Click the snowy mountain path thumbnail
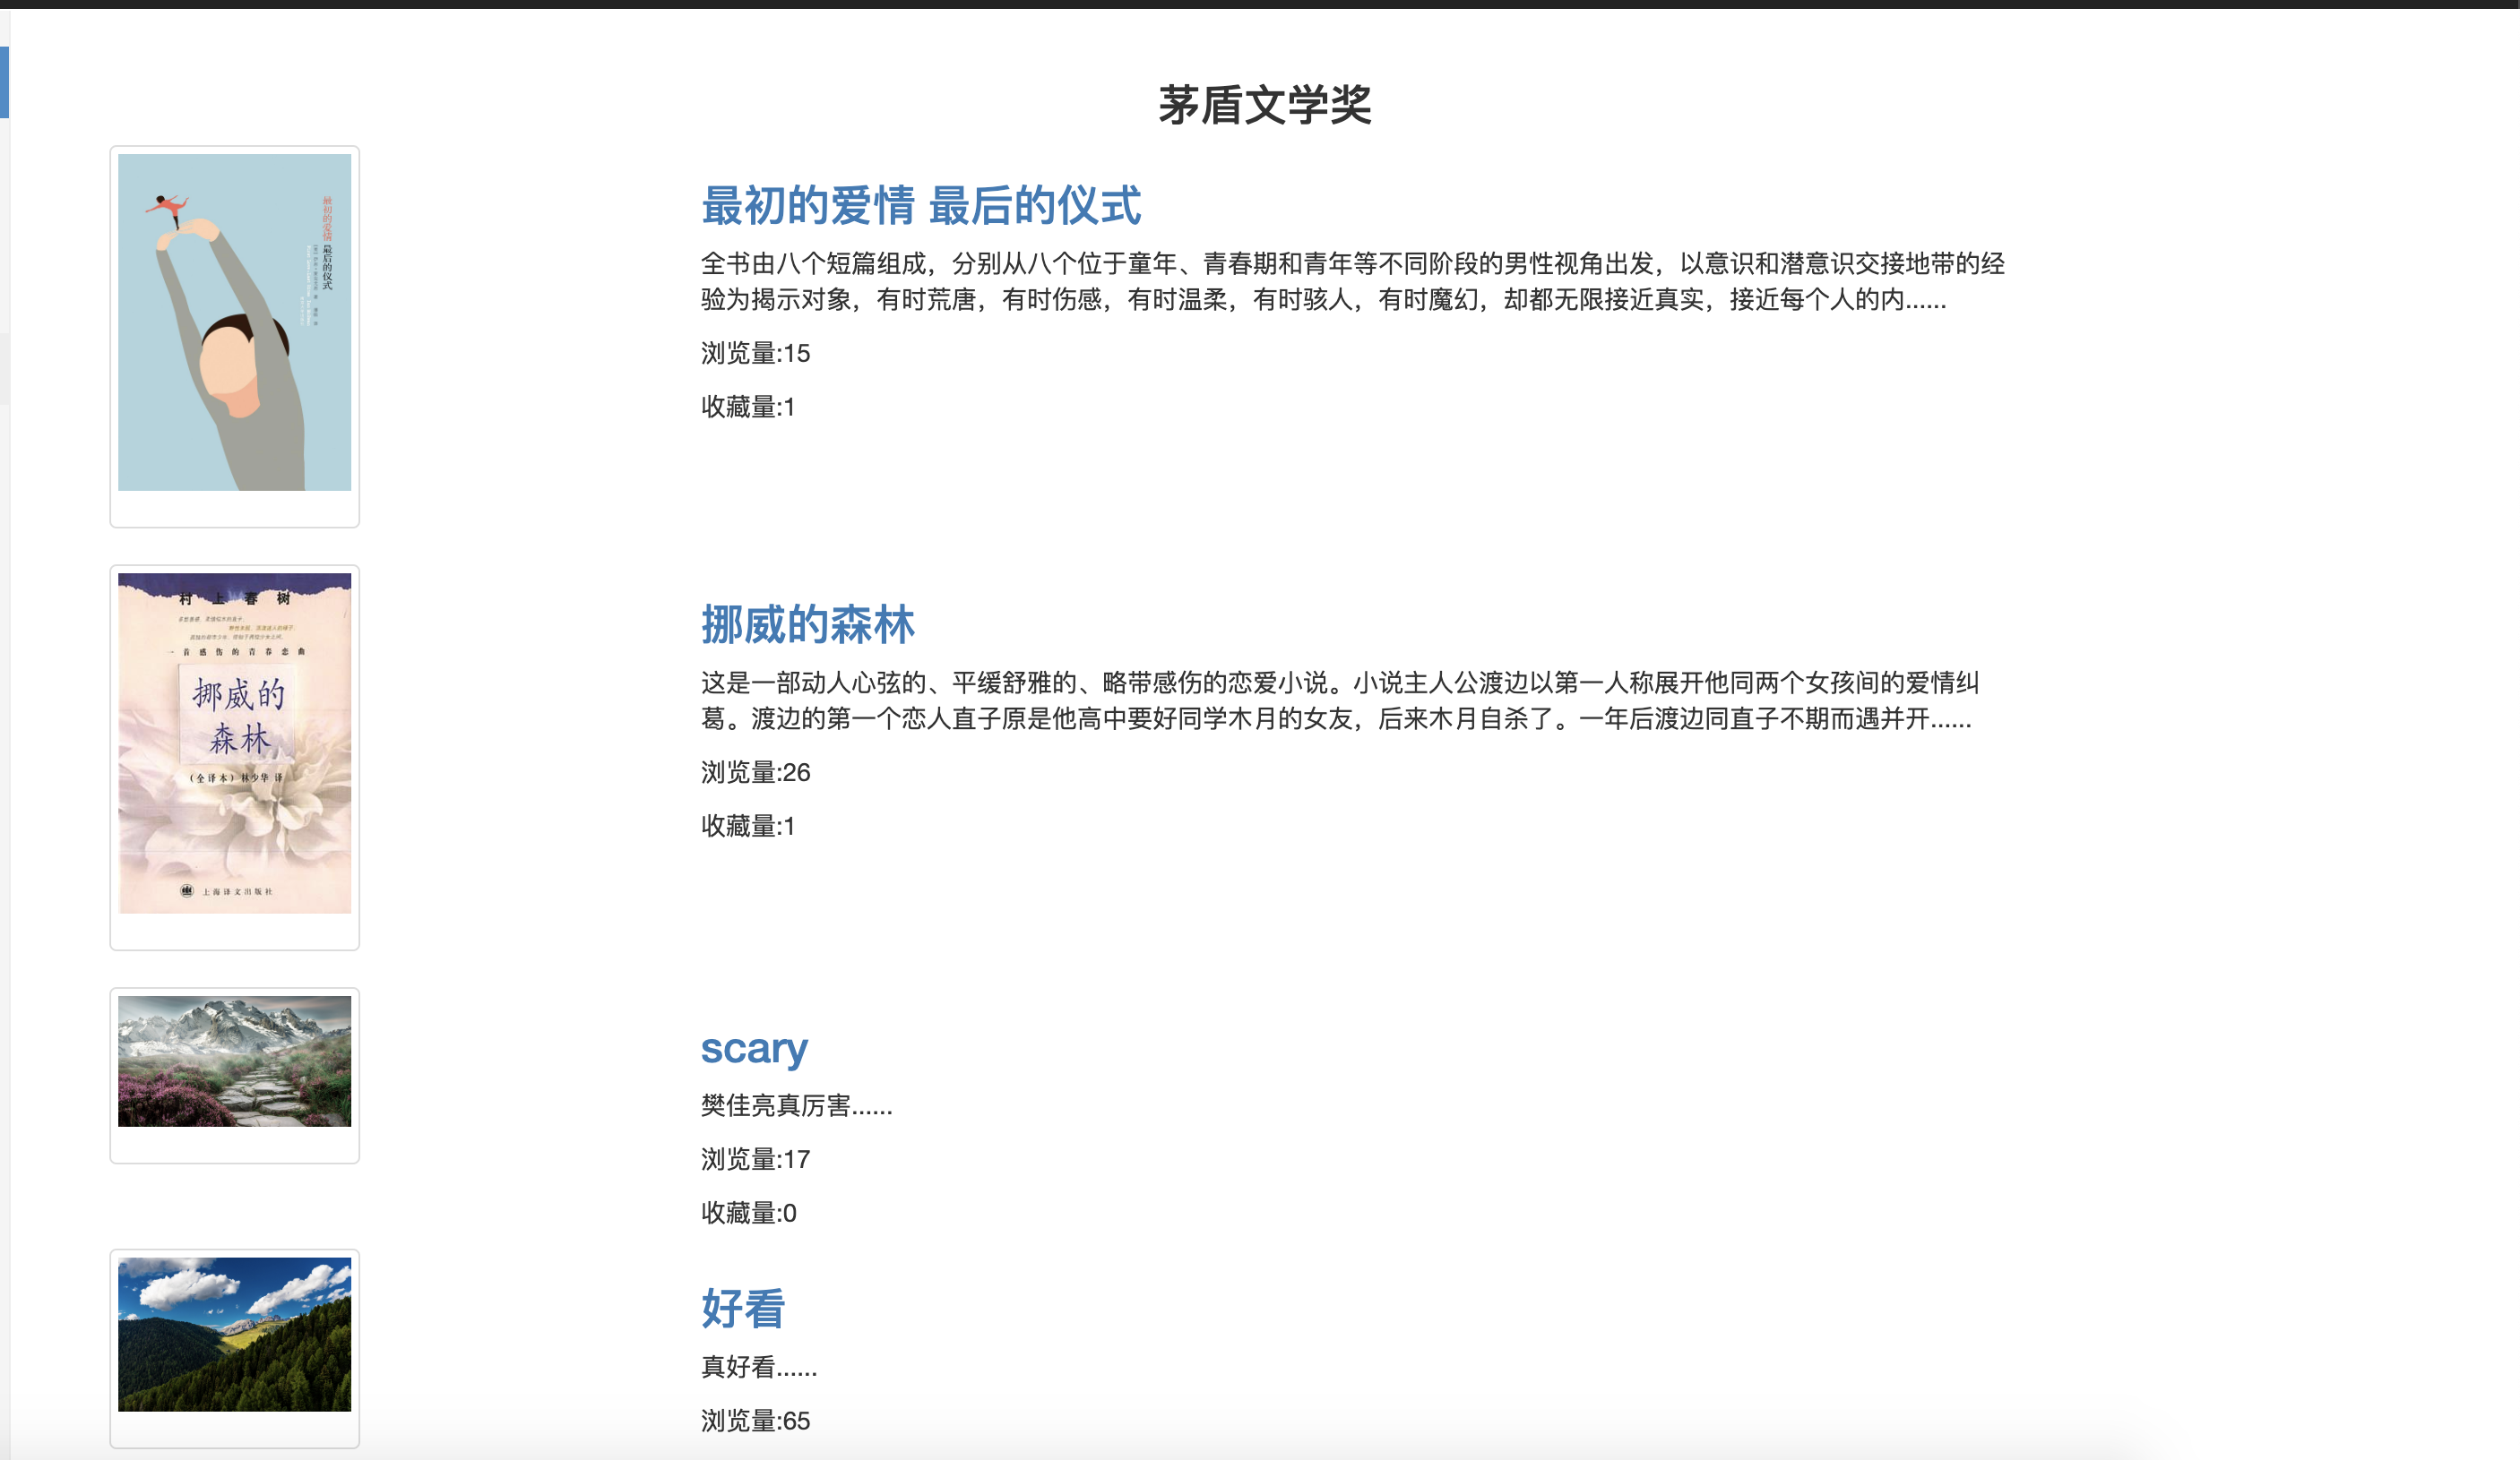 pos(234,1061)
